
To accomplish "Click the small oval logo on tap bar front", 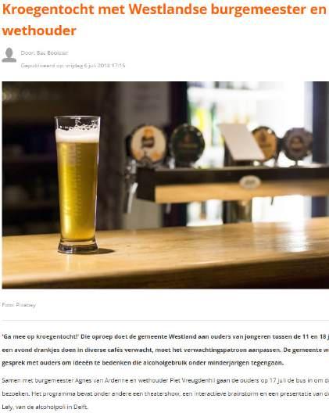I will [250, 182].
